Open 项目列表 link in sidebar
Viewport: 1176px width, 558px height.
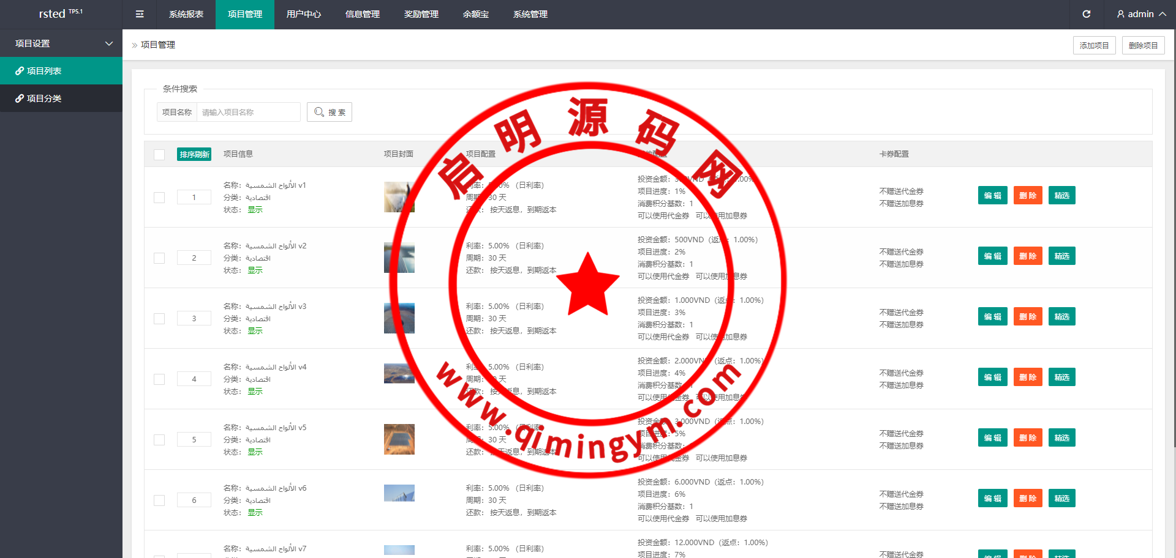pyautogui.click(x=44, y=71)
